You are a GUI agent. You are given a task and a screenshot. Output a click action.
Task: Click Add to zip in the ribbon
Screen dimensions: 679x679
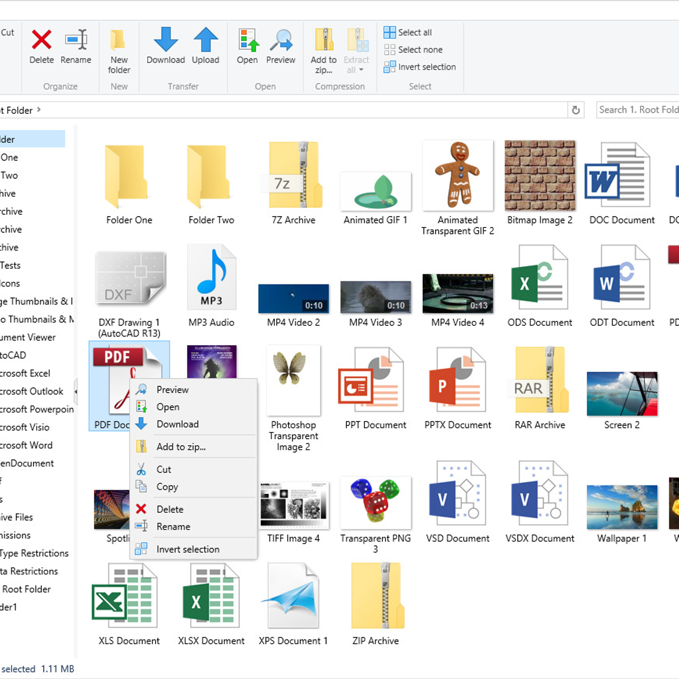[324, 51]
